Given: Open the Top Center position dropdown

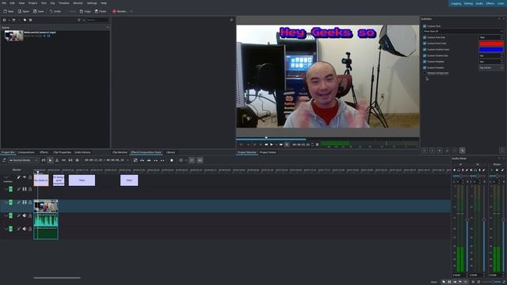Looking at the screenshot, I should (x=491, y=67).
